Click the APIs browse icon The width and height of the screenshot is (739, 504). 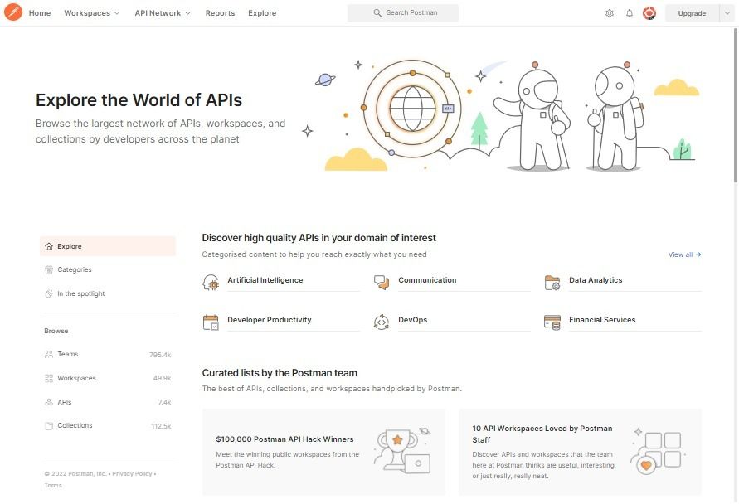(x=49, y=402)
